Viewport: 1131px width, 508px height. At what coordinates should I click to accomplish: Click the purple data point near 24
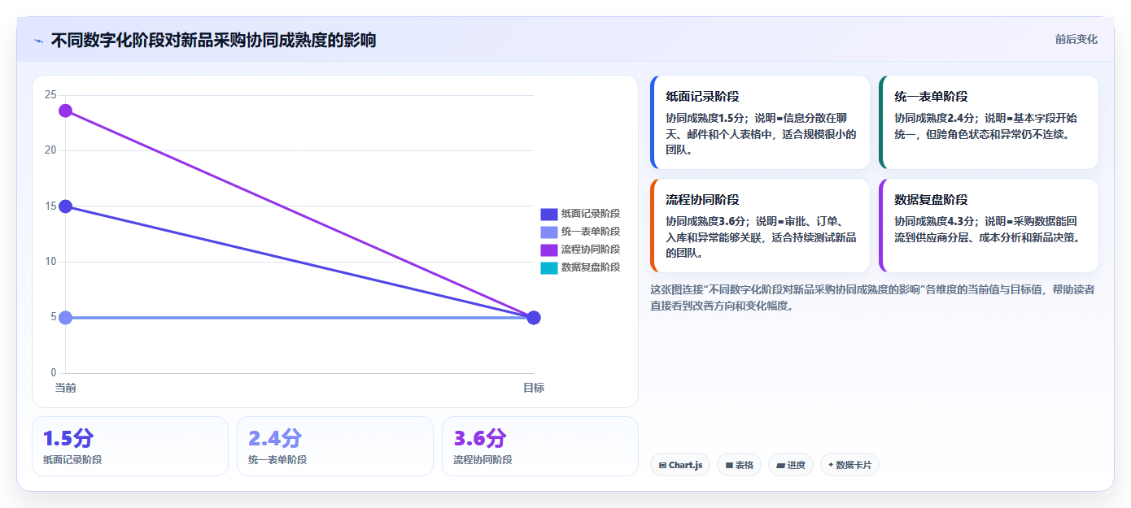[65, 111]
